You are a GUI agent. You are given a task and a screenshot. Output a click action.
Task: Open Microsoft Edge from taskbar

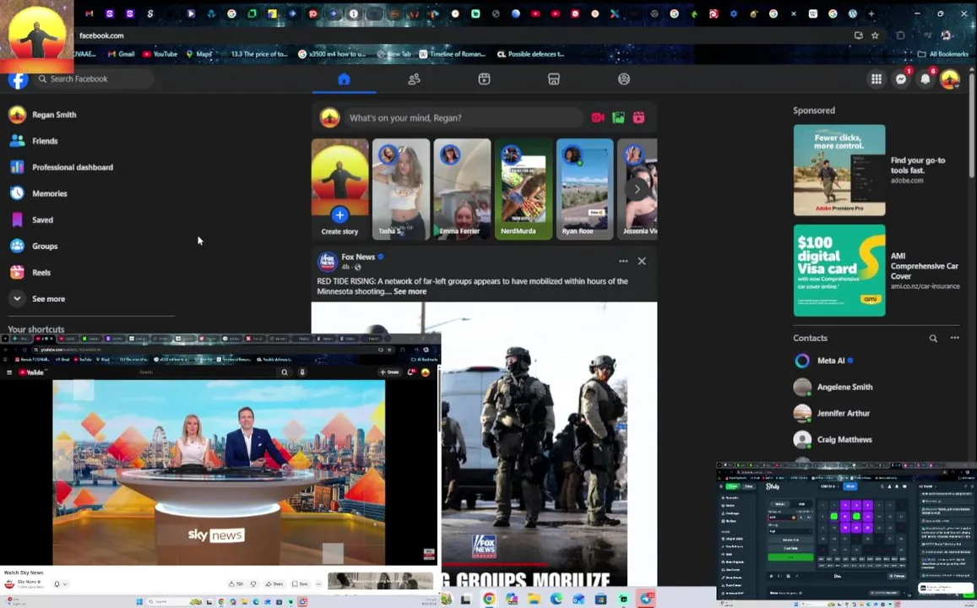tap(556, 600)
